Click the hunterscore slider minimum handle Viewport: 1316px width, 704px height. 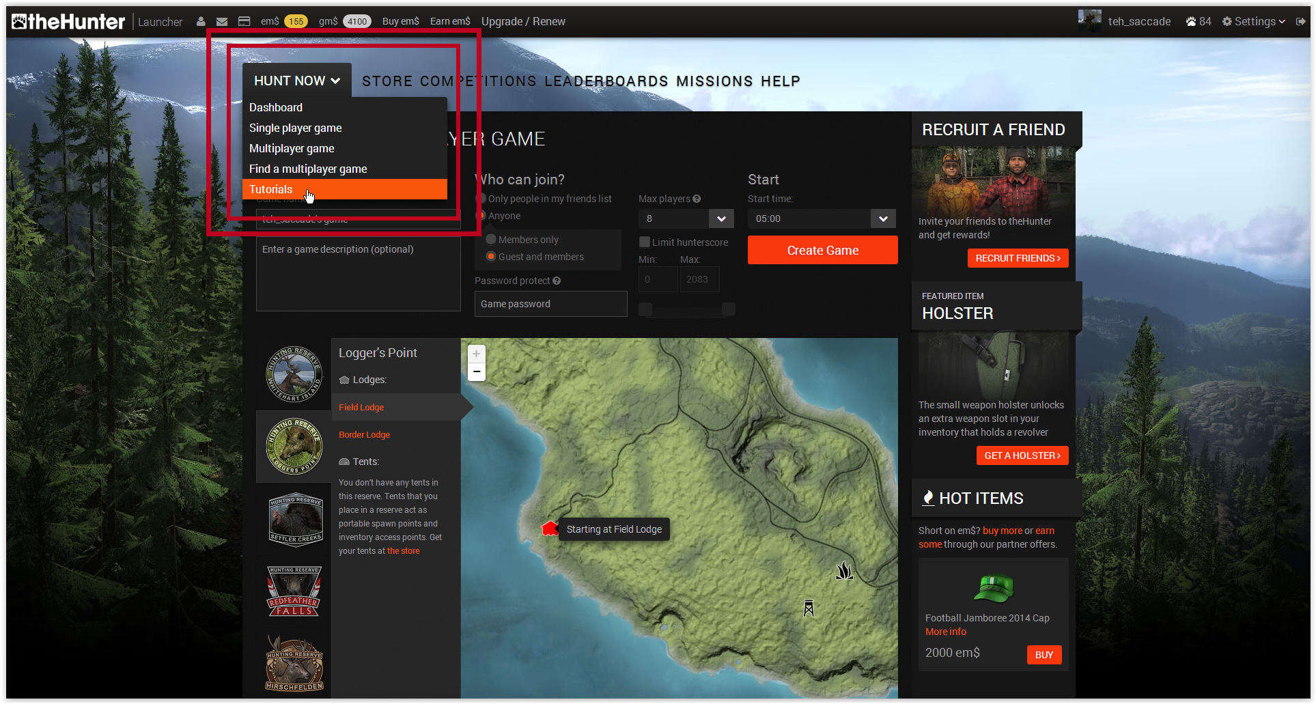click(645, 309)
